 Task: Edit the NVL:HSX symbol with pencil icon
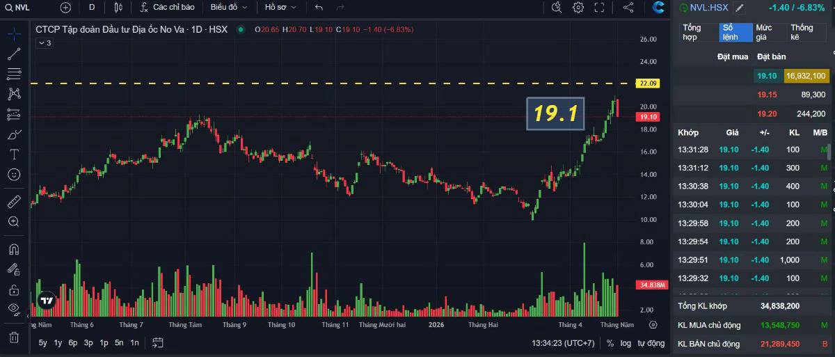(x=739, y=8)
